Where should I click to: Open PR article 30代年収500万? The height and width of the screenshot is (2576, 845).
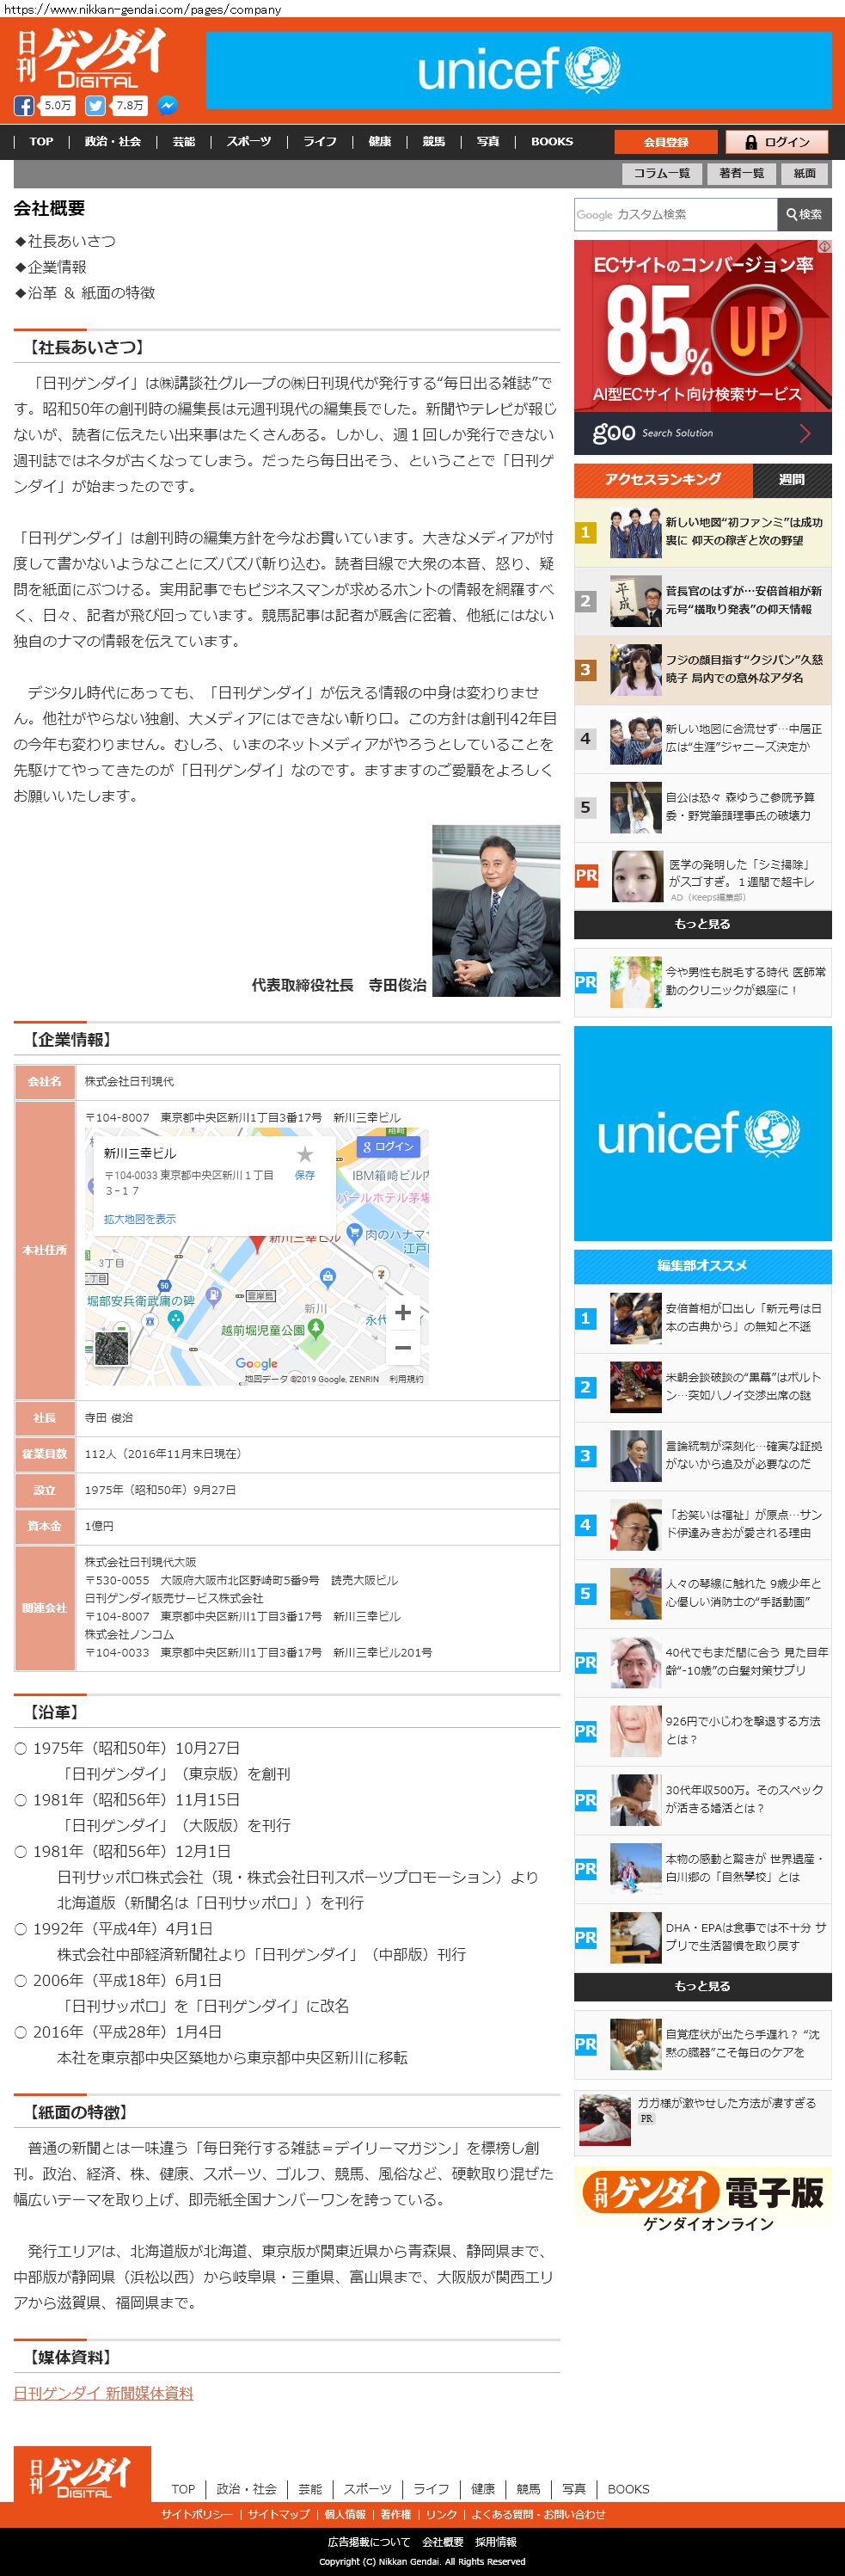click(703, 1800)
